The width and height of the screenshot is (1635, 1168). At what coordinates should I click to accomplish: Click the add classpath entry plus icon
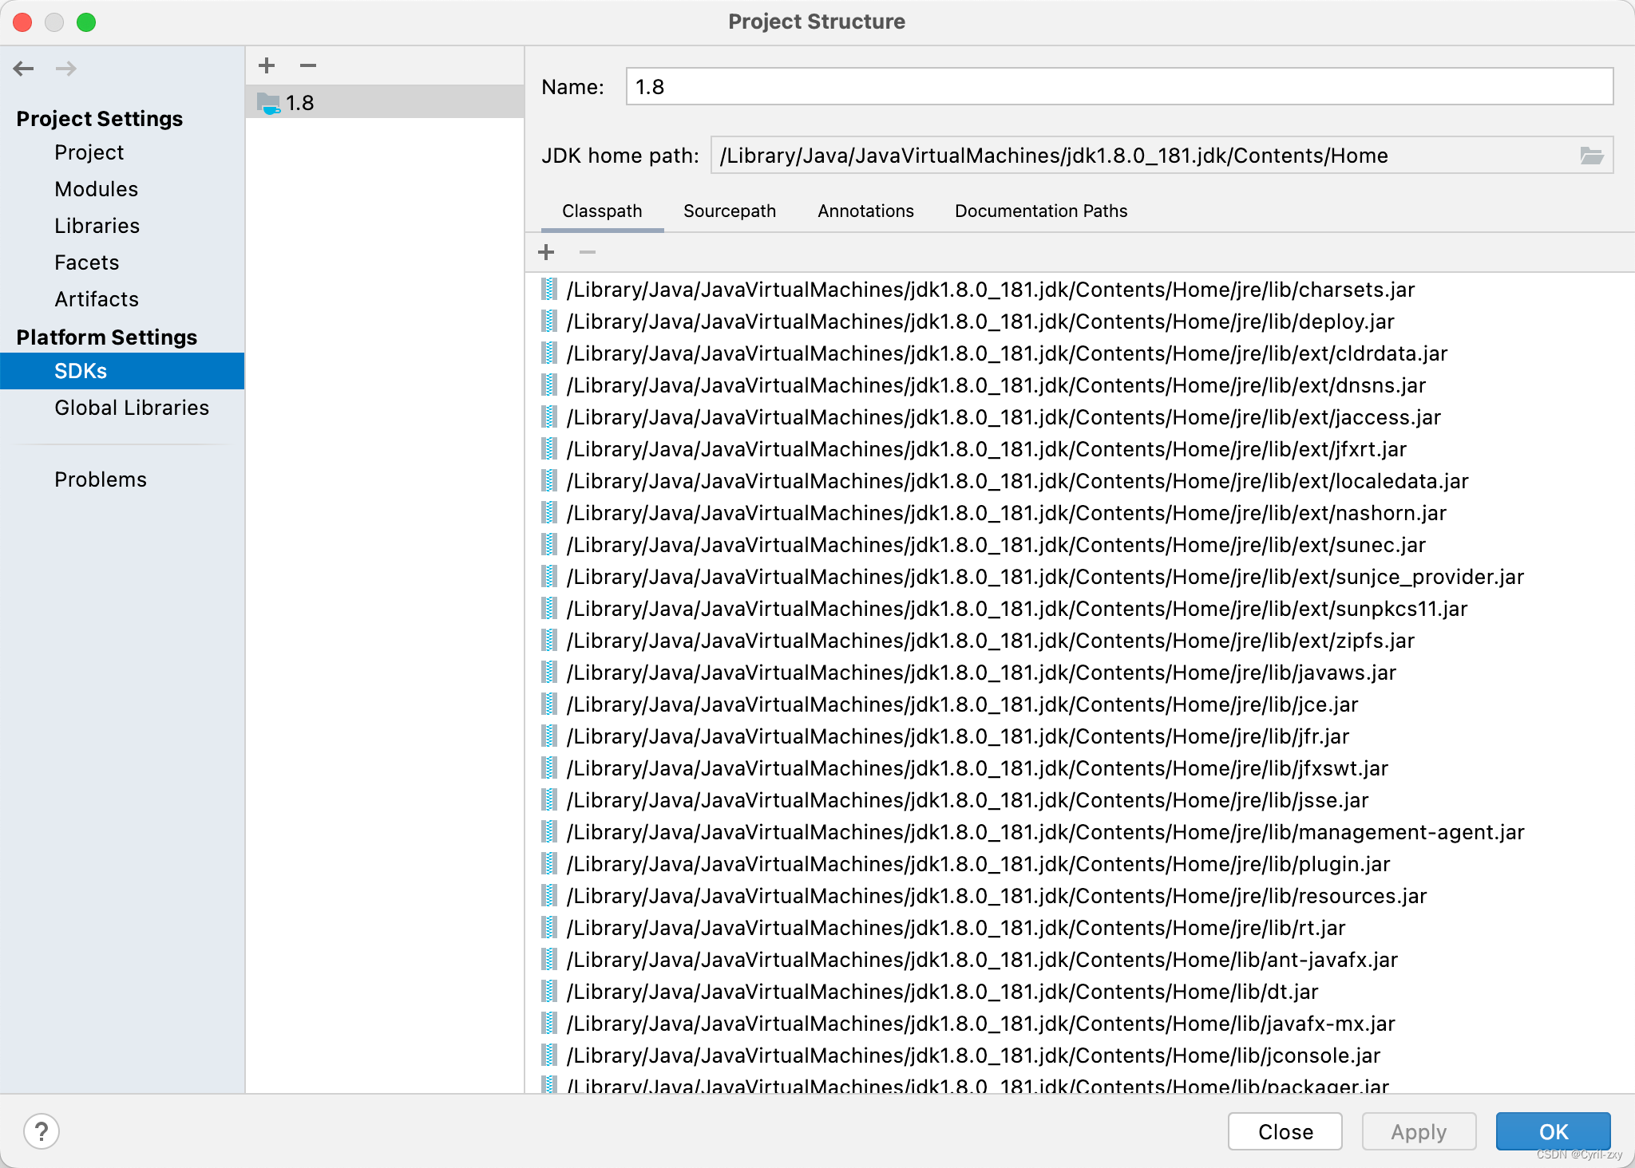(547, 252)
